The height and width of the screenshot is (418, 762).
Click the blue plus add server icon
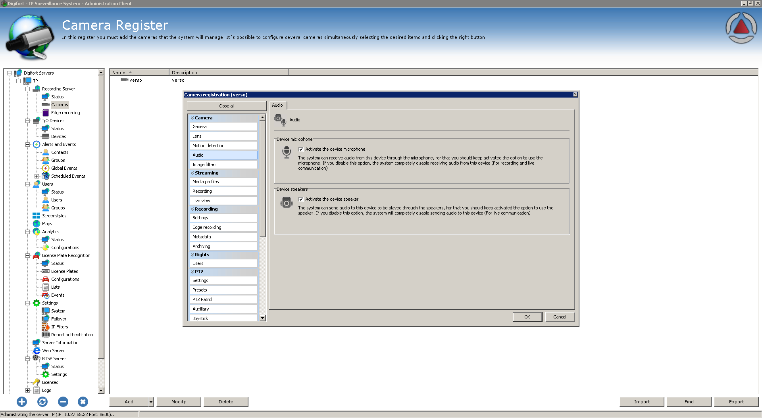22,402
